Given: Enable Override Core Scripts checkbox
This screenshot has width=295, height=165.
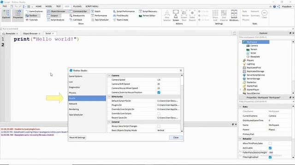Looking at the screenshot, I should click(x=159, y=114).
